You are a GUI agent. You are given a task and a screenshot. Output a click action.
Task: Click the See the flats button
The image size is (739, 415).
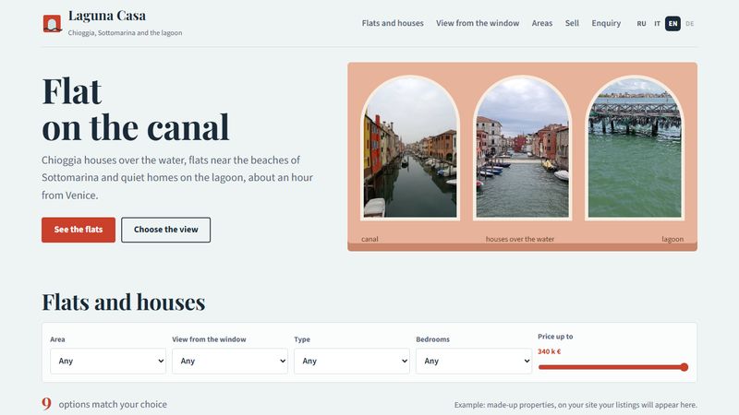(x=79, y=230)
